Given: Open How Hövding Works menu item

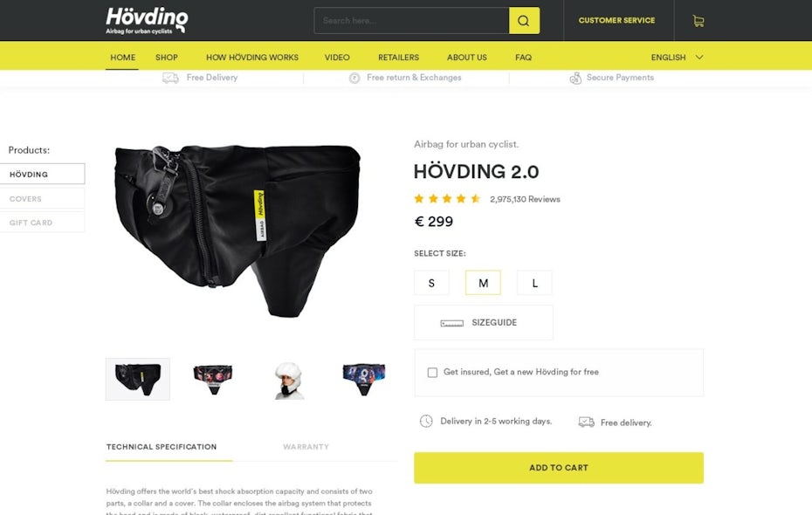Looking at the screenshot, I should click(x=252, y=58).
